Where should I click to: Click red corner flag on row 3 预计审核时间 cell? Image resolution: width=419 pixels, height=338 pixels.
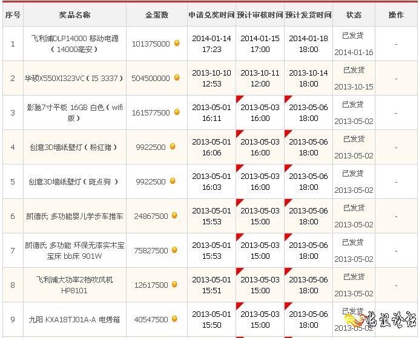pos(239,99)
